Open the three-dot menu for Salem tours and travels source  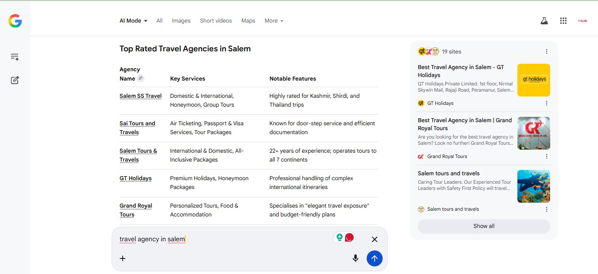pyautogui.click(x=547, y=209)
